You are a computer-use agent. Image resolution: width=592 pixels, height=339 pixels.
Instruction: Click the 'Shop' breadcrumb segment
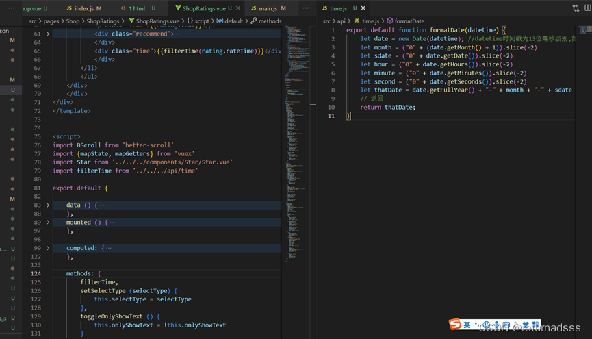coord(73,21)
